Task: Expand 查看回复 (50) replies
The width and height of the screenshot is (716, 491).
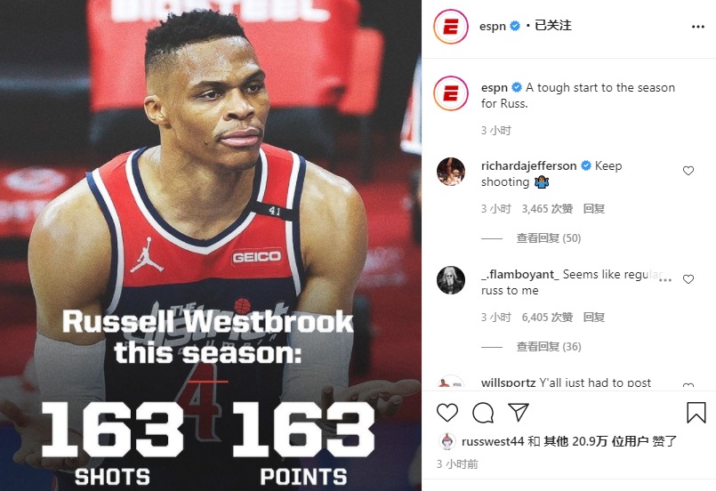Action: pos(549,238)
